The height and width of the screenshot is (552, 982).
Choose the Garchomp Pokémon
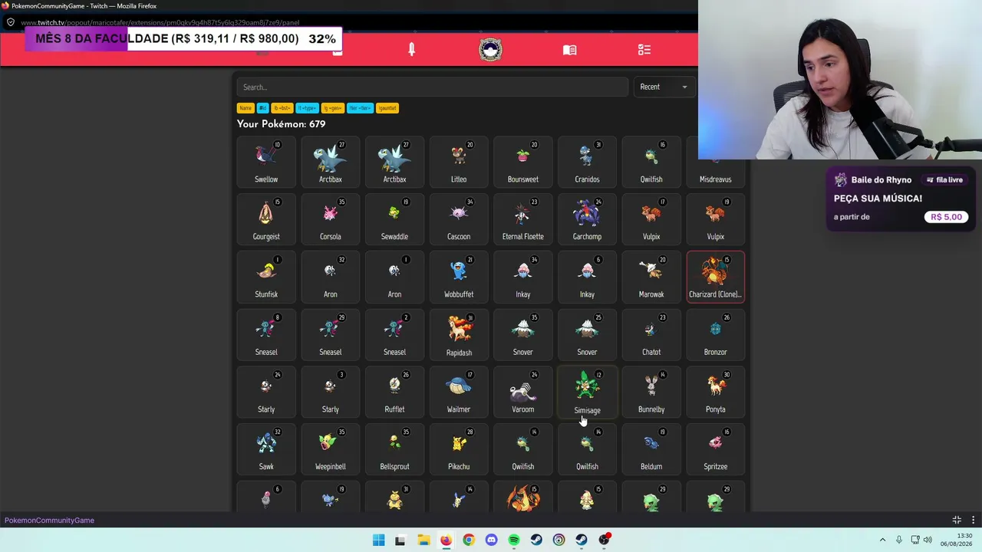587,220
